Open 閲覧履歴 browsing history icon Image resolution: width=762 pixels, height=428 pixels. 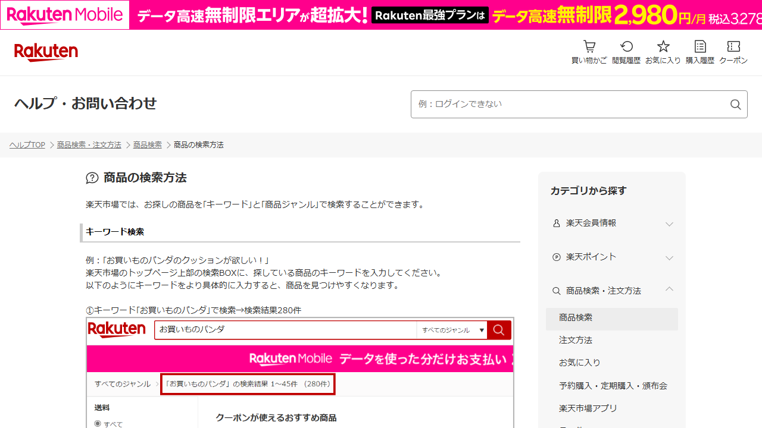(x=626, y=46)
